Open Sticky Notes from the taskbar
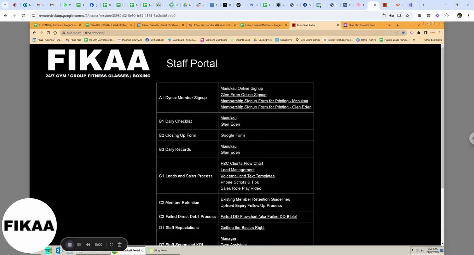Image resolution: width=474 pixels, height=255 pixels. 163,250
